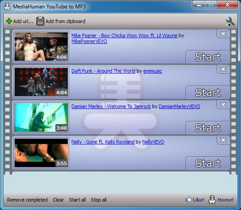The height and width of the screenshot is (210, 241).
Task: Start the Nelly - Gone download
Action: (208, 163)
